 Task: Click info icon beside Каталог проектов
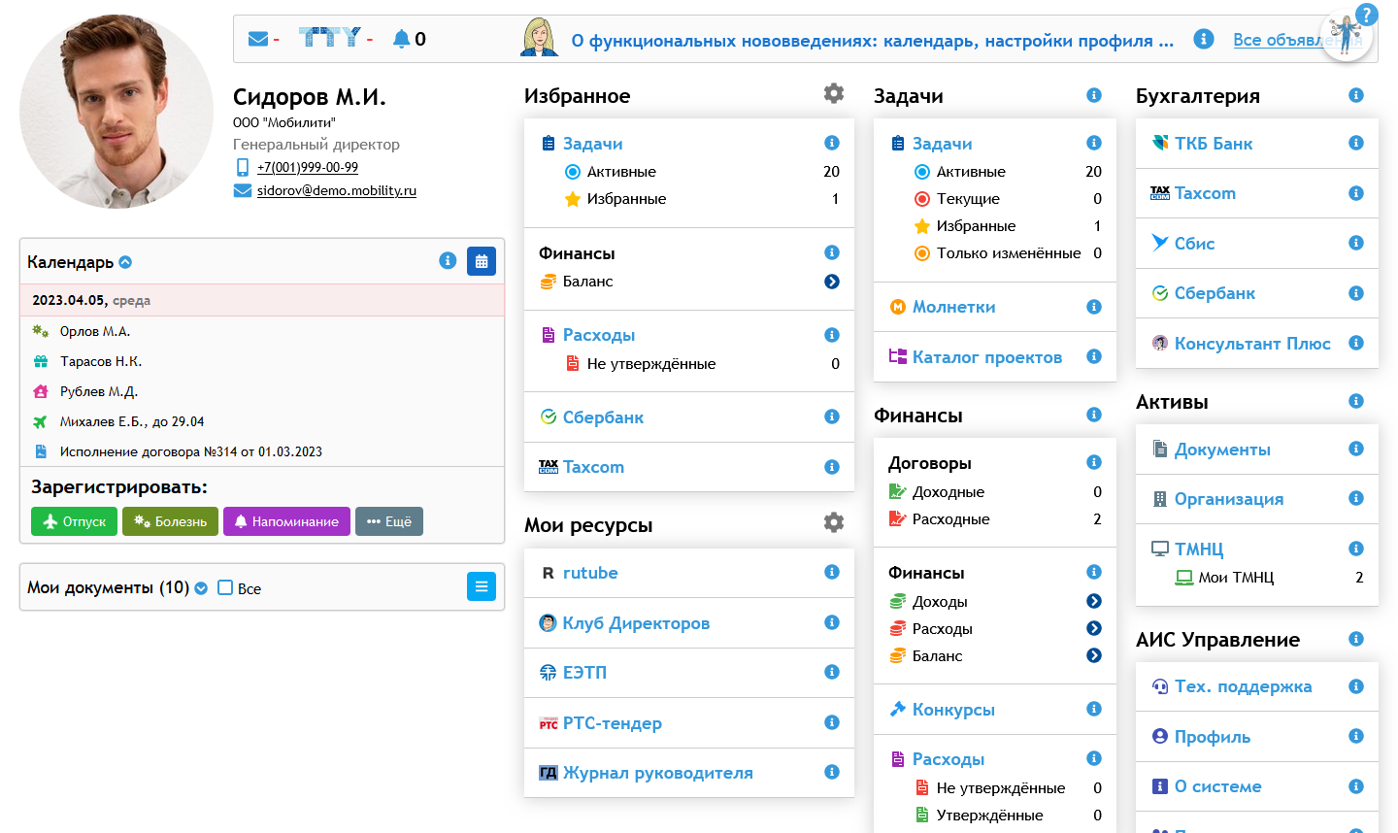click(x=1094, y=356)
